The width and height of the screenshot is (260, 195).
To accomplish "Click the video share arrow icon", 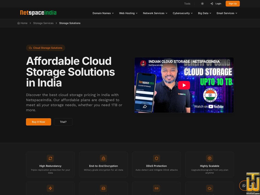I will pos(145,106).
